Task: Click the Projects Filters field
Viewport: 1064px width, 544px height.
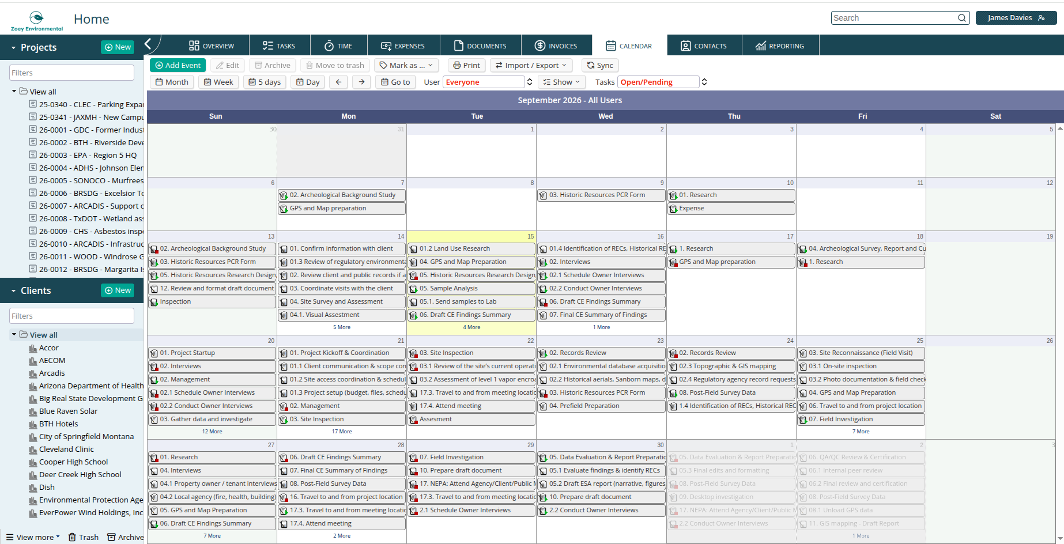Action: [x=71, y=73]
